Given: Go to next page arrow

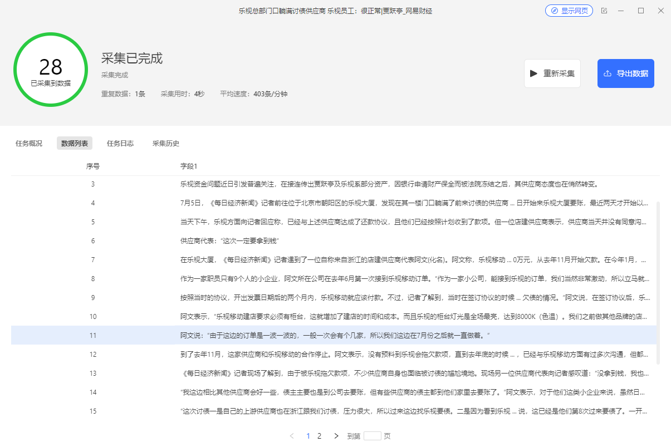Looking at the screenshot, I should click(336, 436).
